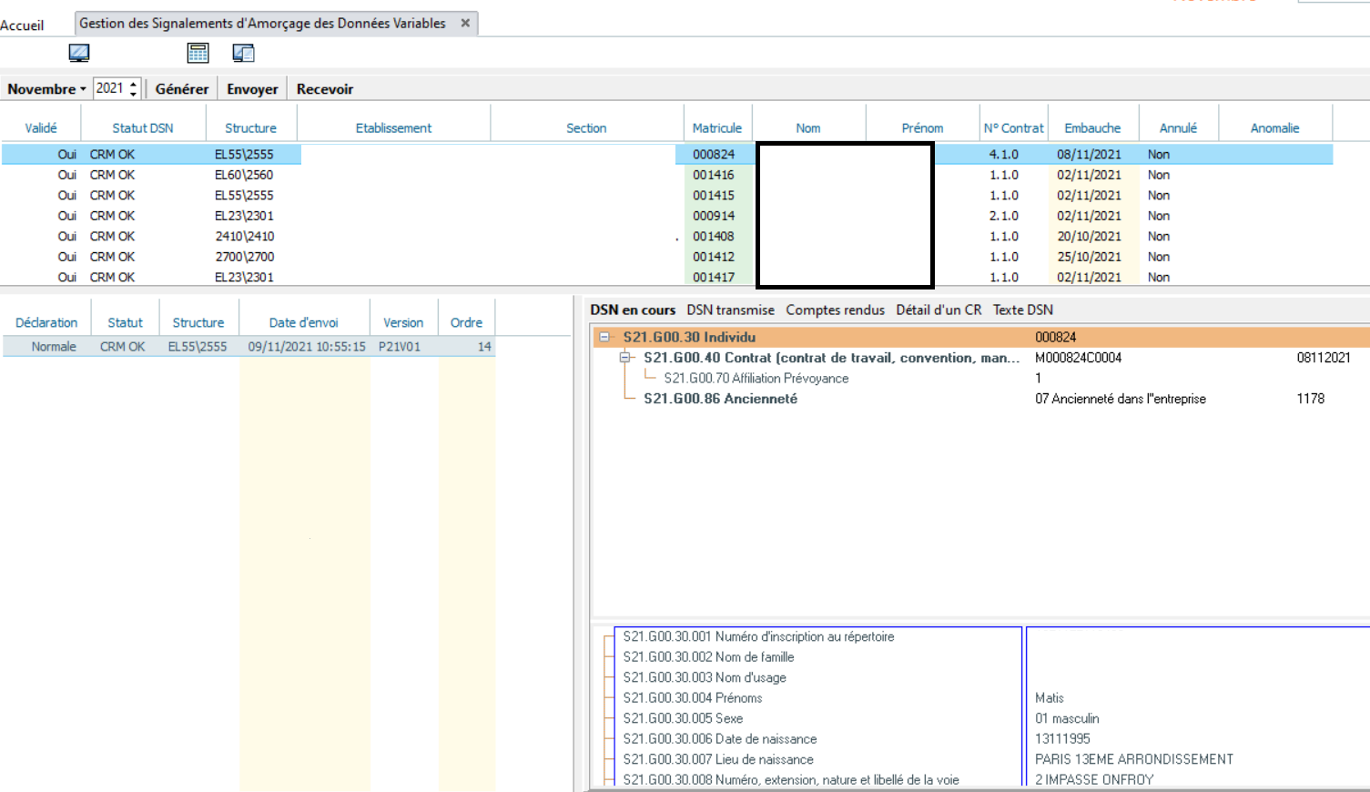Viewport: 1370px width, 792px height.
Task: Click the 01 masculin value
Action: click(x=1067, y=718)
